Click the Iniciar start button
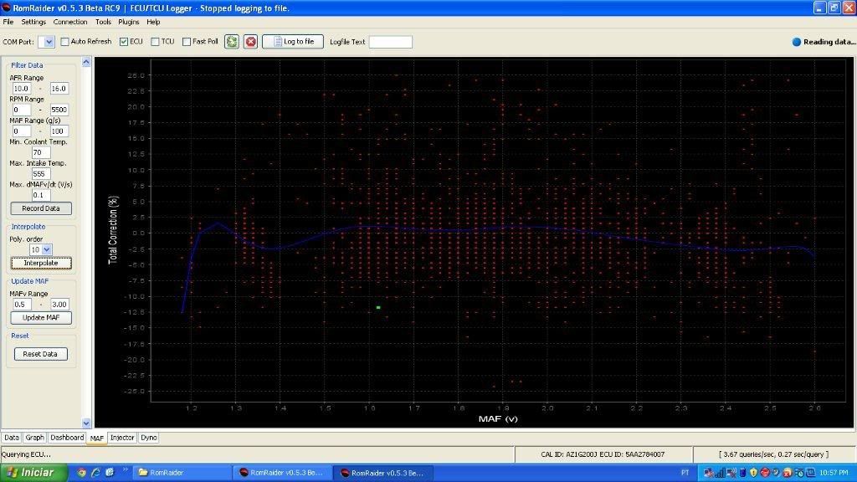This screenshot has height=482, width=857. click(33, 473)
